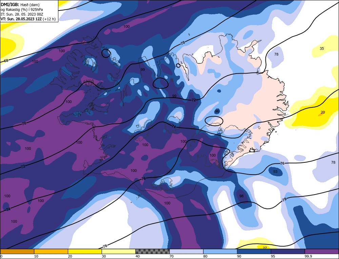The height and width of the screenshot is (259, 339).
Task: Click the pale yellow 30–40 legend swatch
Action: pyautogui.click(x=119, y=252)
